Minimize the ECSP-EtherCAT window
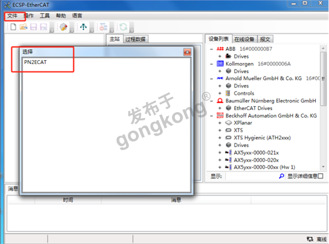 point(294,4)
